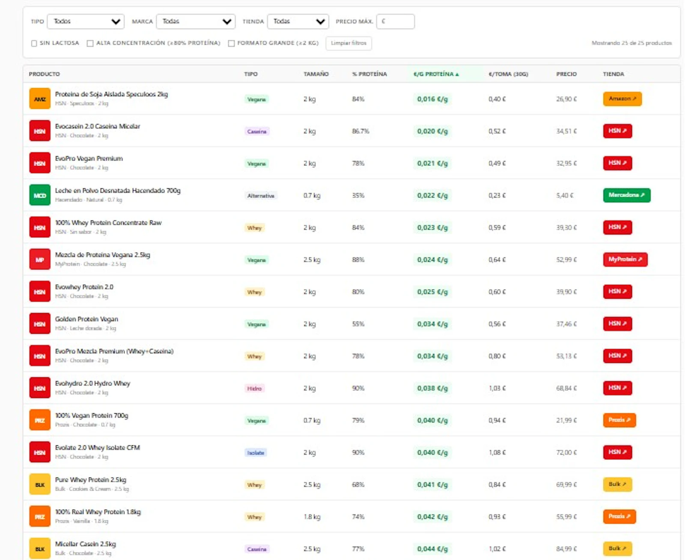Click 86.7% protein value

(360, 131)
